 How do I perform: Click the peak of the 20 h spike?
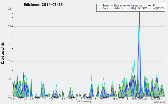(x=139, y=11)
